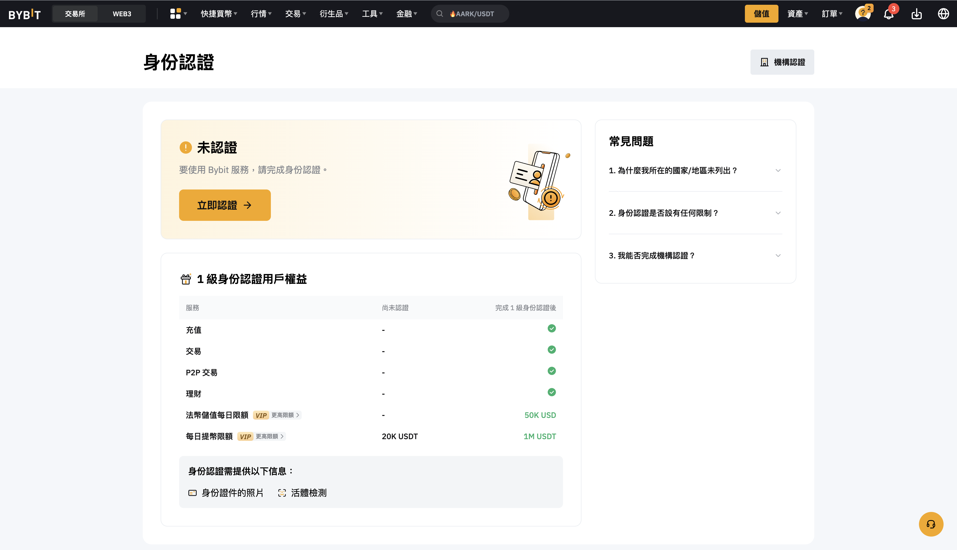Viewport: 957px width, 550px height.
Task: Click the customer support headset icon
Action: click(931, 524)
